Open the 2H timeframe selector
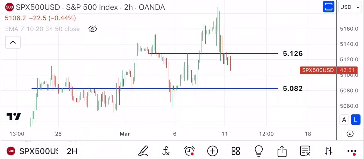364x159 pixels. [72, 151]
